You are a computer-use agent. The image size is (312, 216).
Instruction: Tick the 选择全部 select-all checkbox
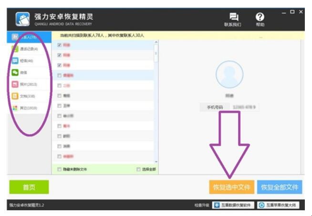tap(138, 169)
